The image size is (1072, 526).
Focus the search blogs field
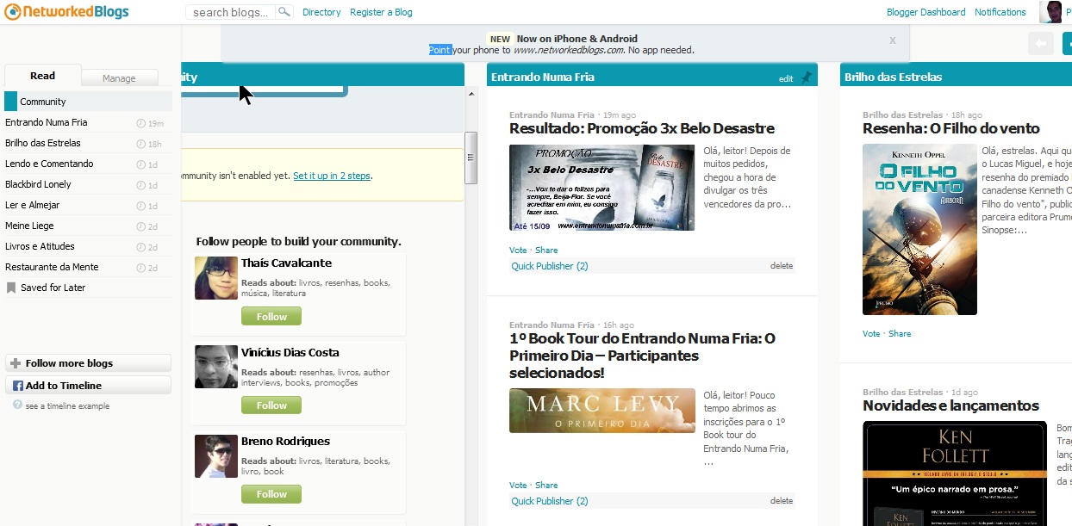pos(230,12)
